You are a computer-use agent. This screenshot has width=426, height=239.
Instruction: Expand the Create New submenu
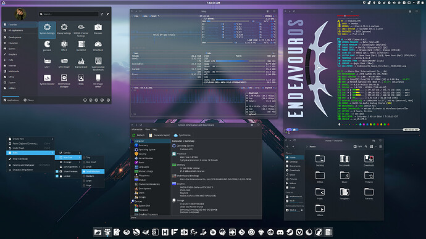30,139
